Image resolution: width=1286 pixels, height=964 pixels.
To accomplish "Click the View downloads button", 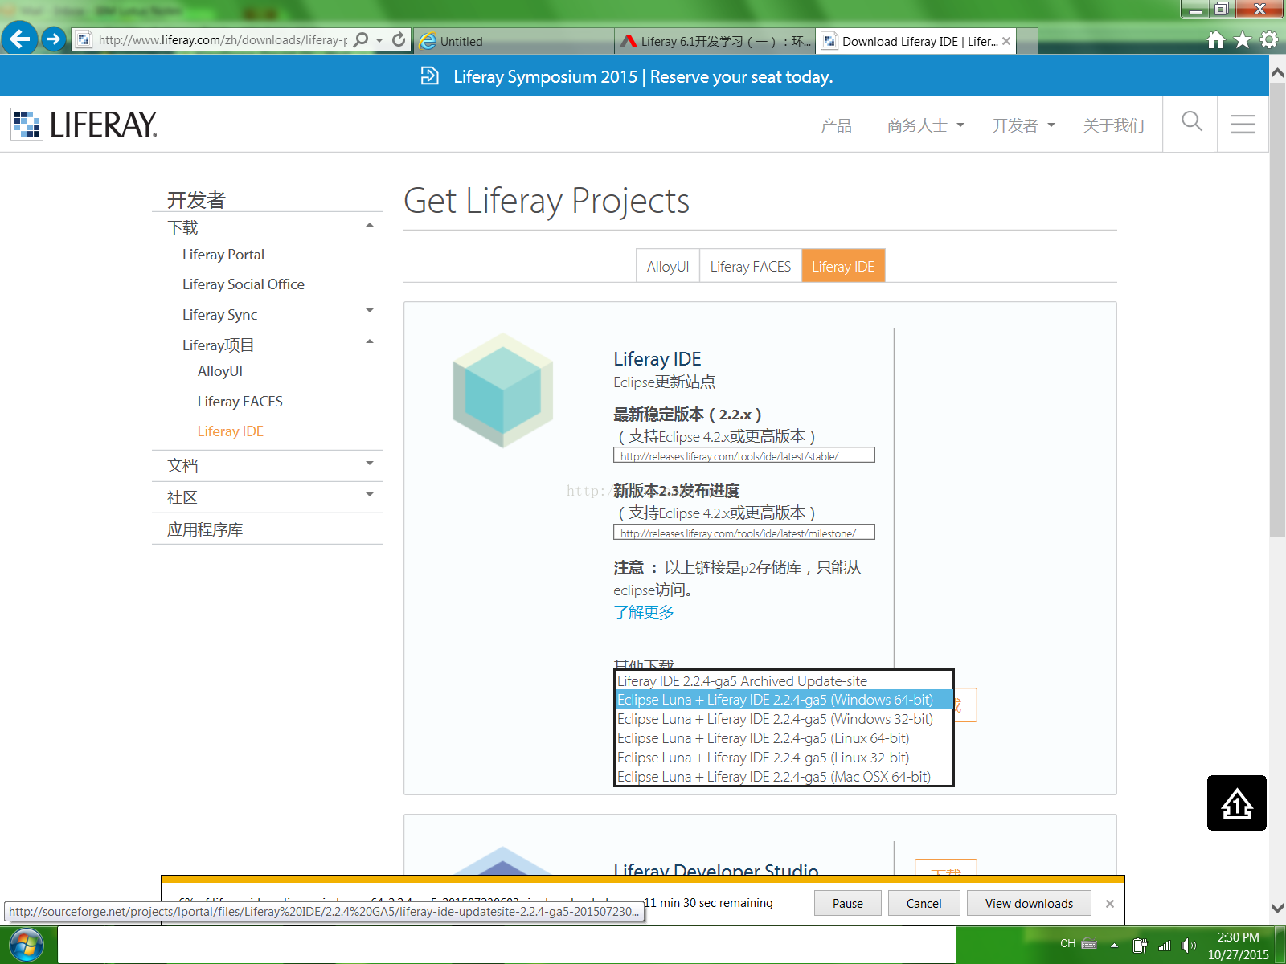I will [1029, 904].
